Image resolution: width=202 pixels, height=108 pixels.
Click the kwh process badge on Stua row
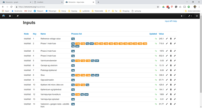[97, 75]
